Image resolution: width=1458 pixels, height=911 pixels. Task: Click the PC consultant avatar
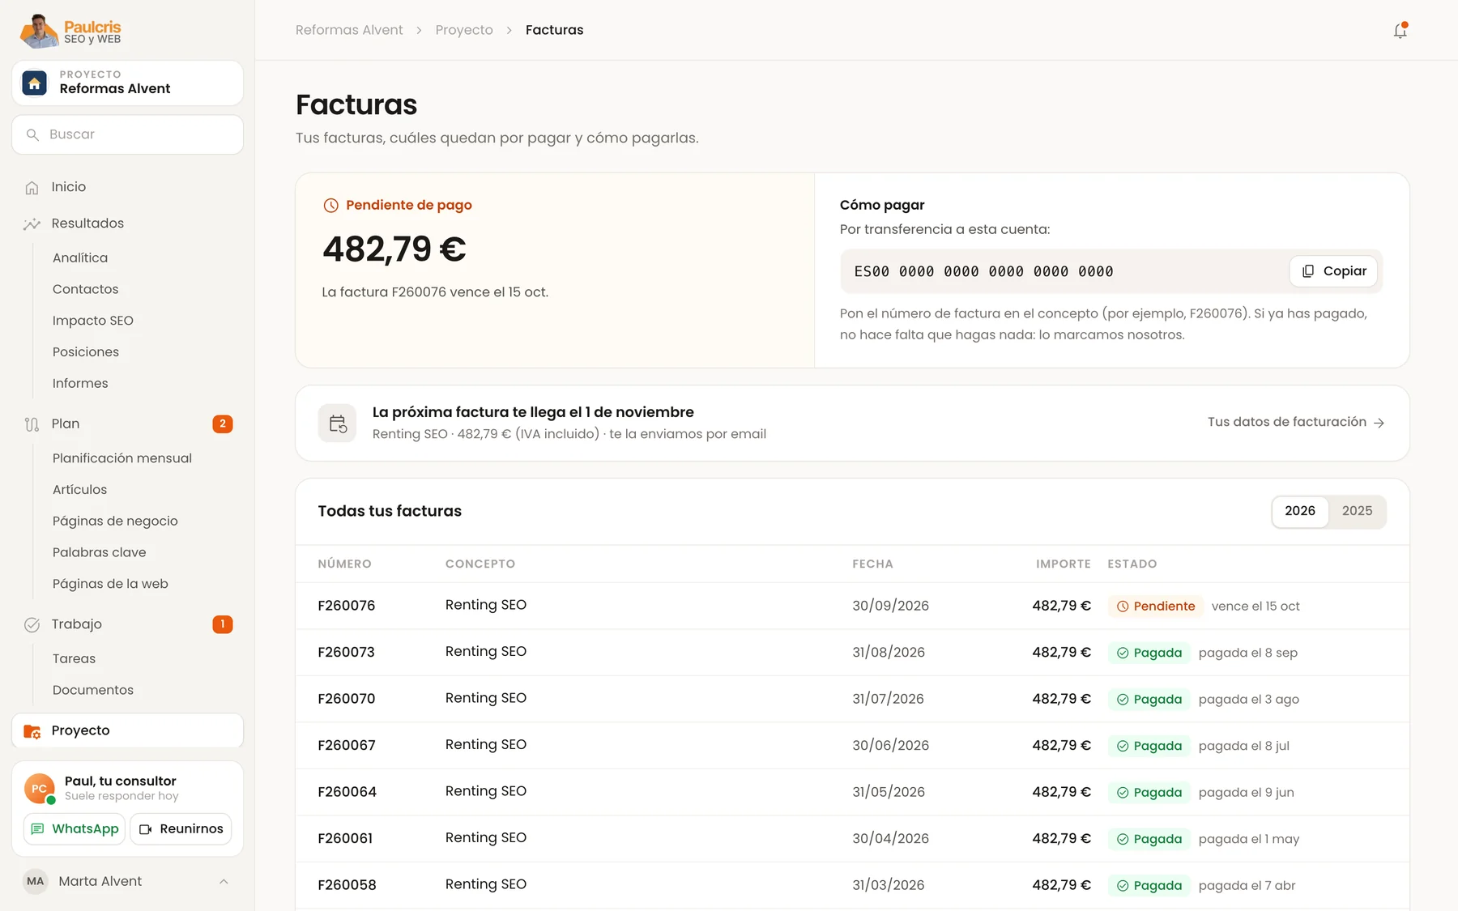click(x=40, y=788)
